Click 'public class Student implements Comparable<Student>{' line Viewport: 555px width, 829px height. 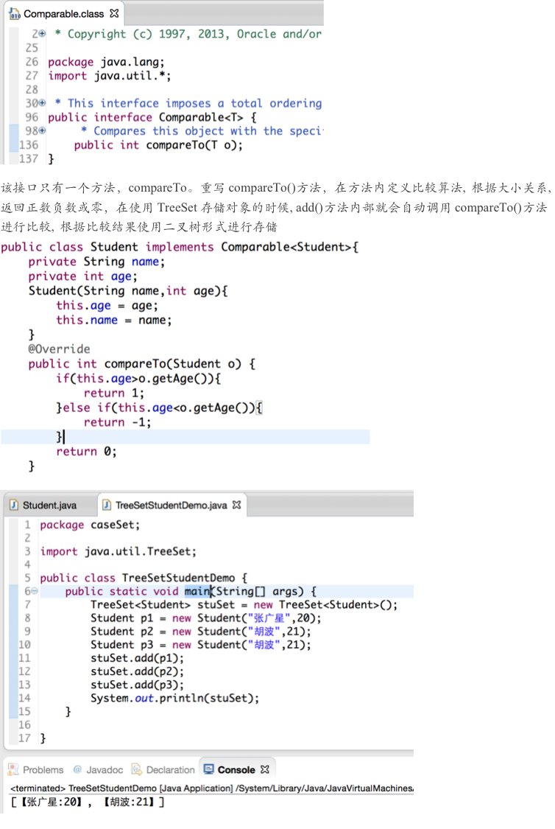(x=180, y=247)
